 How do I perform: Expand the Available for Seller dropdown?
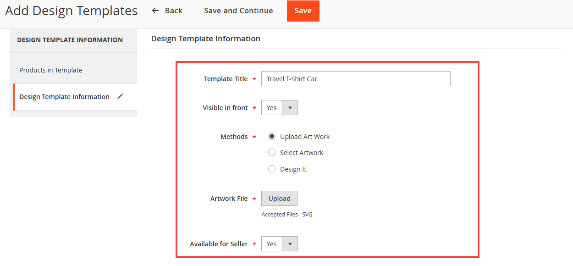[280, 244]
